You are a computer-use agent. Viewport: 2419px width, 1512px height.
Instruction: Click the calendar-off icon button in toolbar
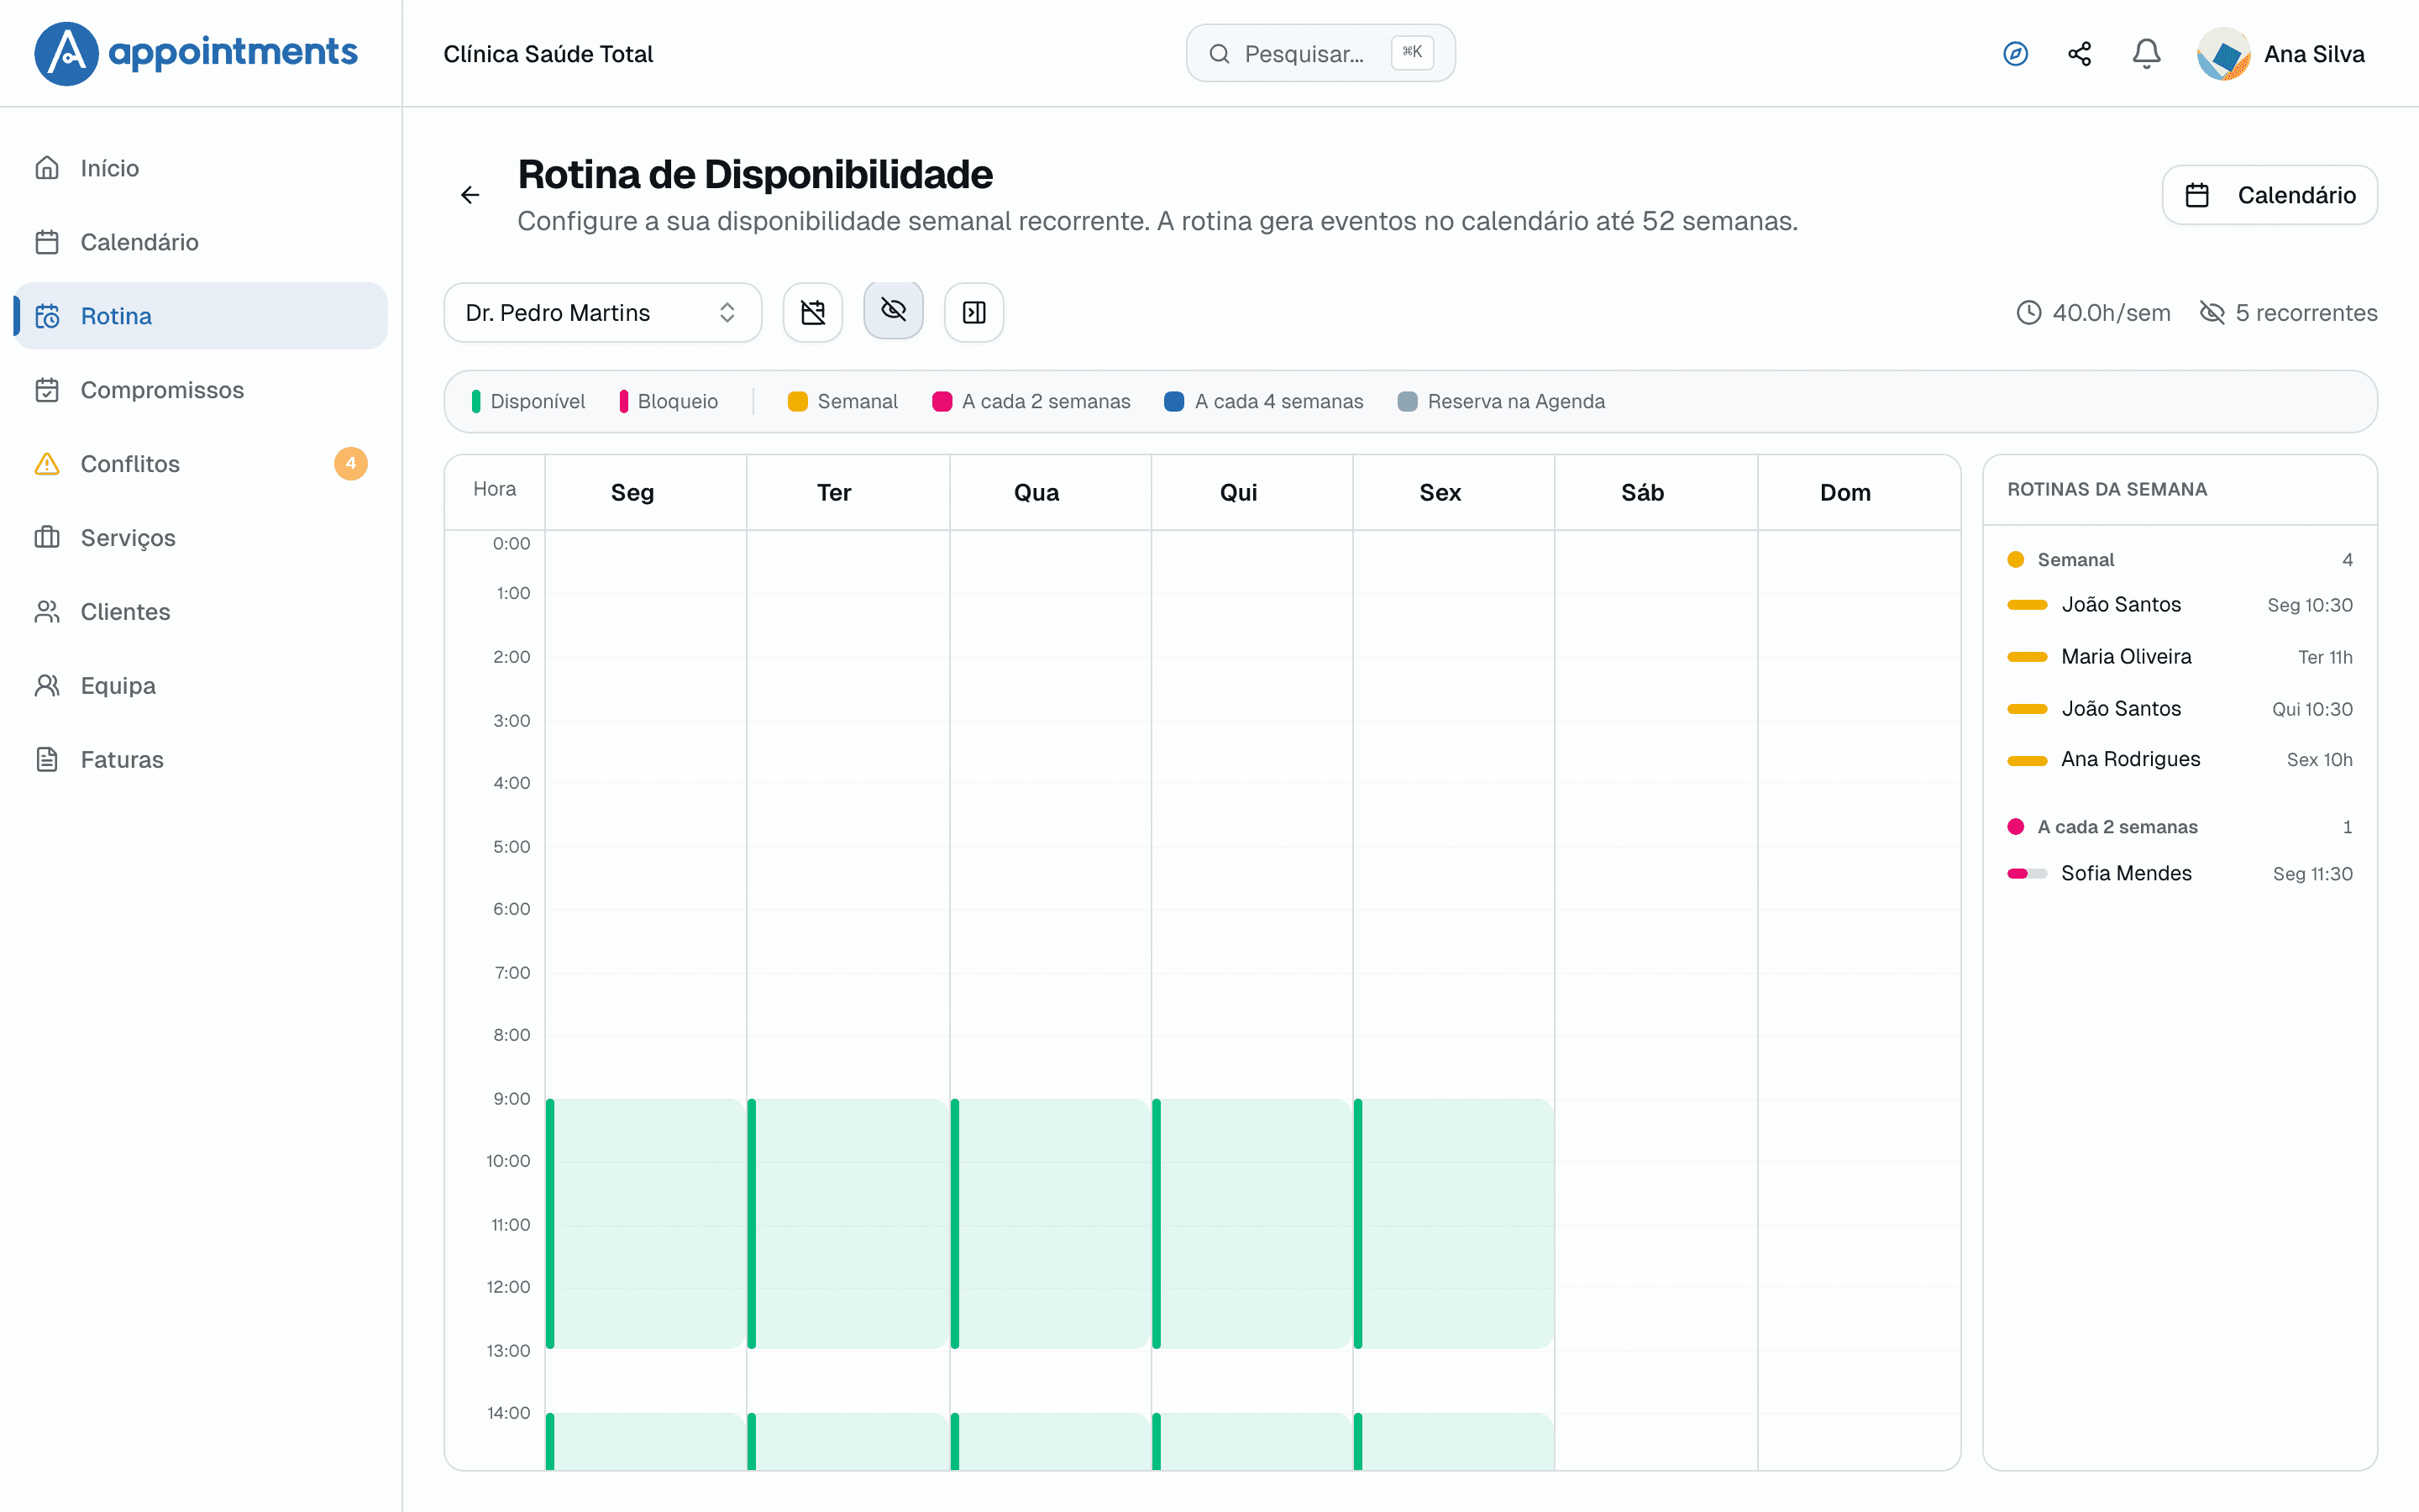813,313
